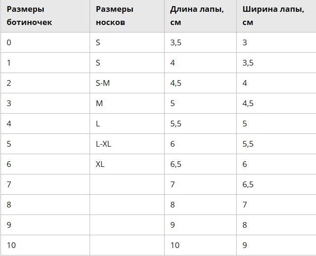Select boot size 8 cell
This screenshot has height=256, width=316.
pyautogui.click(x=45, y=205)
